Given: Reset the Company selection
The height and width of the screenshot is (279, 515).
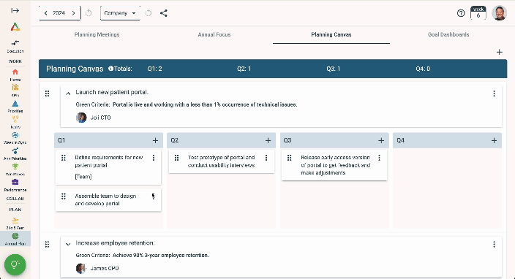Looking at the screenshot, I should (149, 13).
